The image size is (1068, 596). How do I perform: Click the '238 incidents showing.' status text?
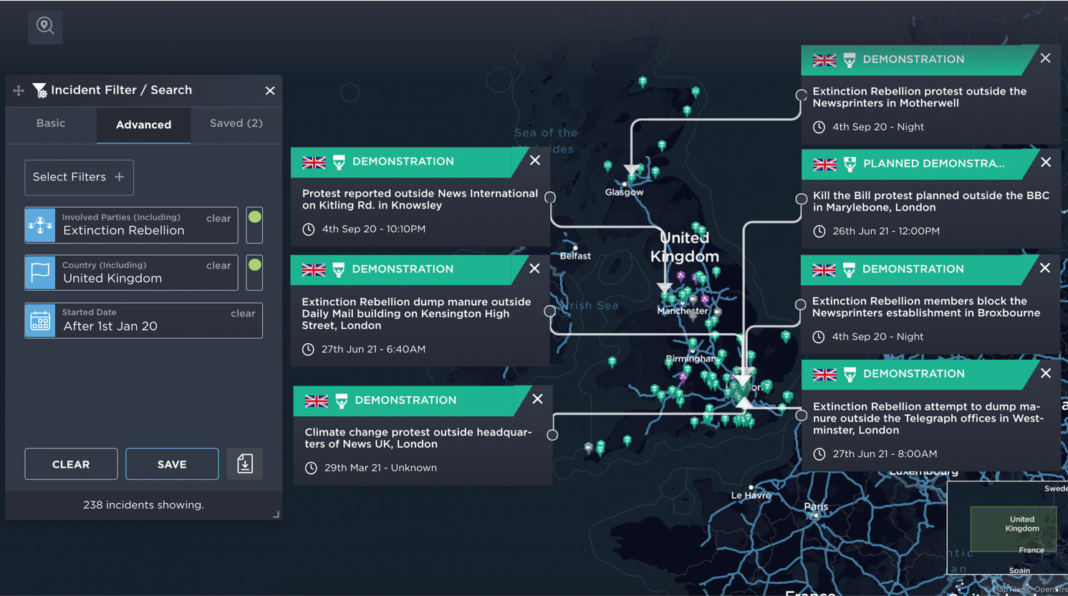coord(143,505)
